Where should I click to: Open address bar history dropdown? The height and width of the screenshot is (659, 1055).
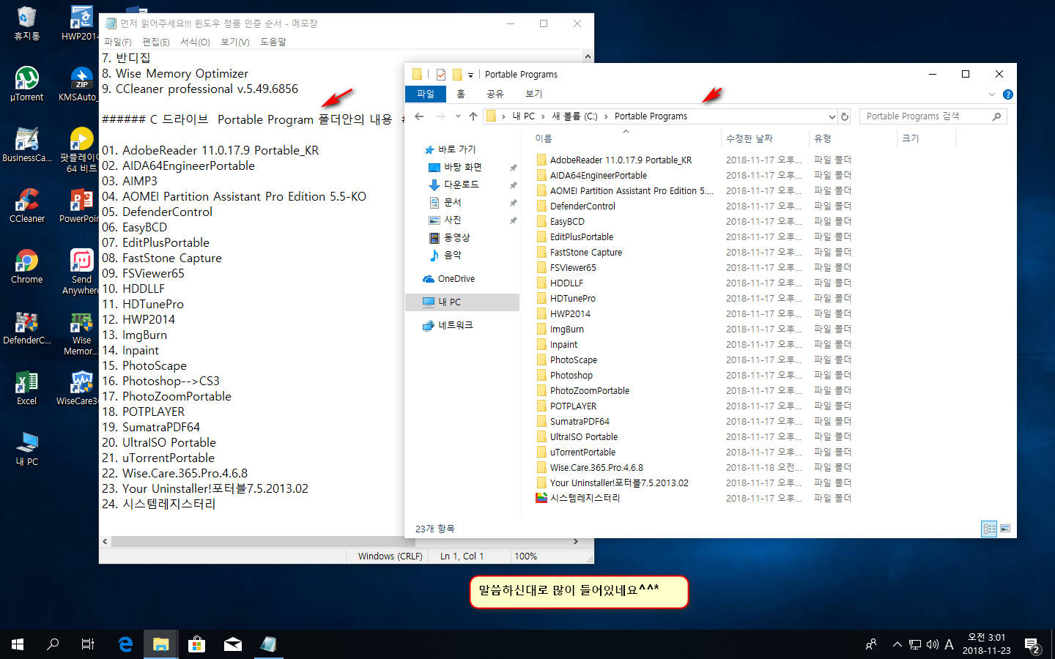[832, 116]
